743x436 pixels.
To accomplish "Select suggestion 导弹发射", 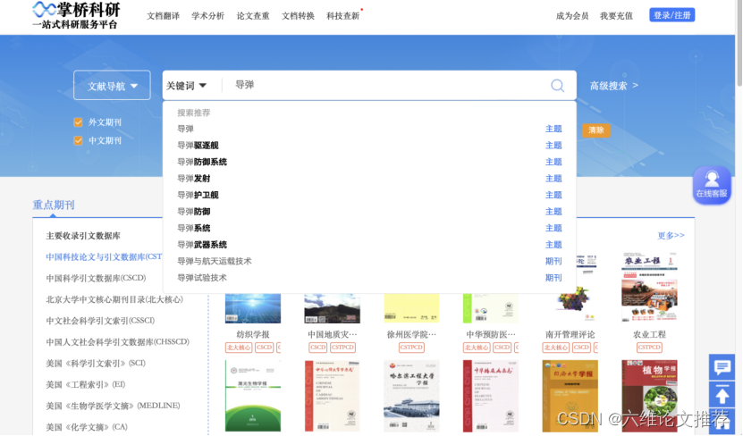I will pyautogui.click(x=369, y=179).
